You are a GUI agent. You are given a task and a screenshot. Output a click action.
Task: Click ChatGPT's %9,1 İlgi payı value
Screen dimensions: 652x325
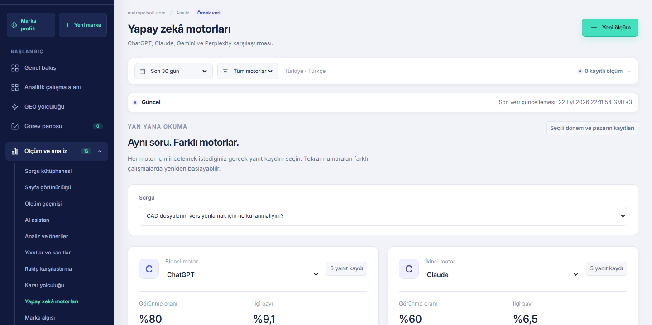264,319
